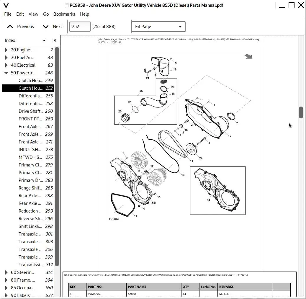
Task: Open Rear Axle page 291 entry
Action: (x=28, y=203)
